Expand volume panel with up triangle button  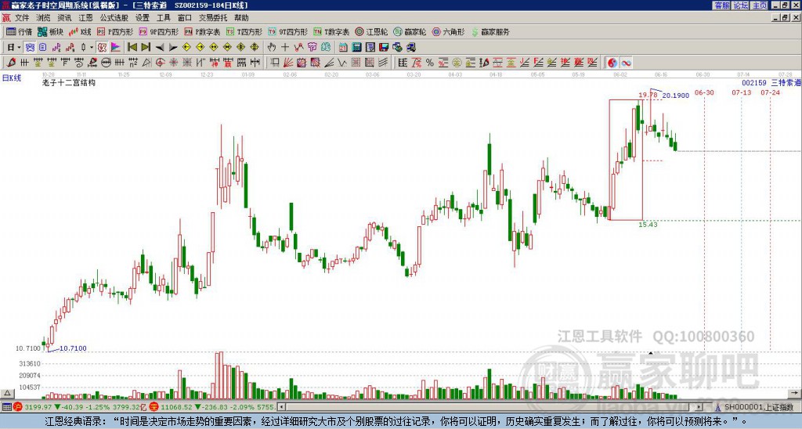[x=6, y=393]
